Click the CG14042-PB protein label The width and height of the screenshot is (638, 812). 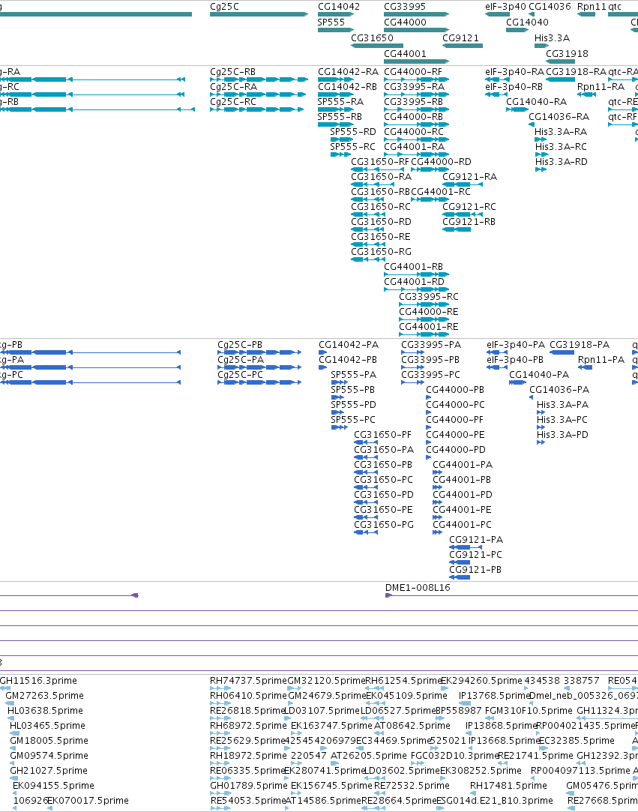[x=348, y=359]
